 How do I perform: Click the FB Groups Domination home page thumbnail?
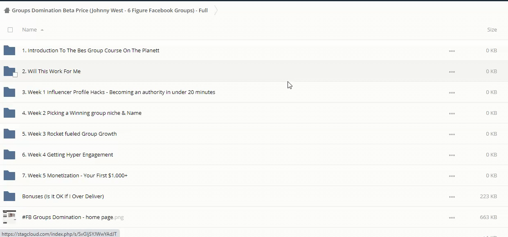point(9,217)
